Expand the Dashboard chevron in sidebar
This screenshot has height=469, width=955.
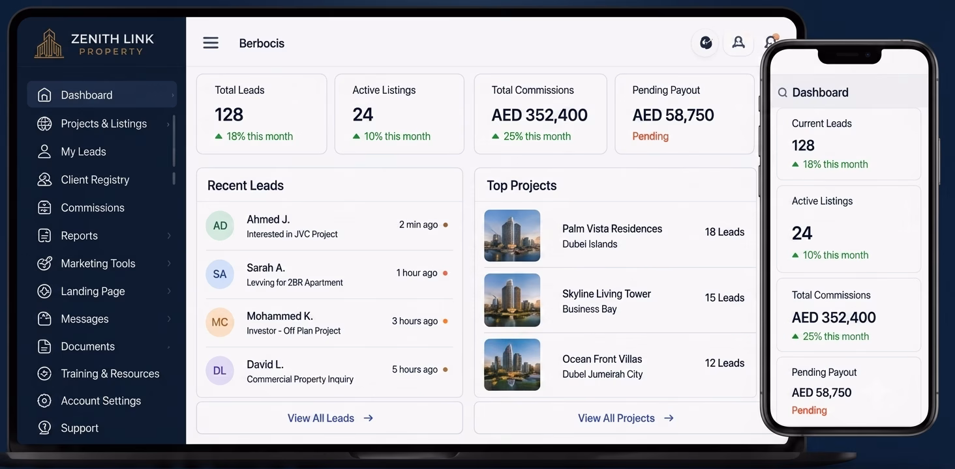173,95
